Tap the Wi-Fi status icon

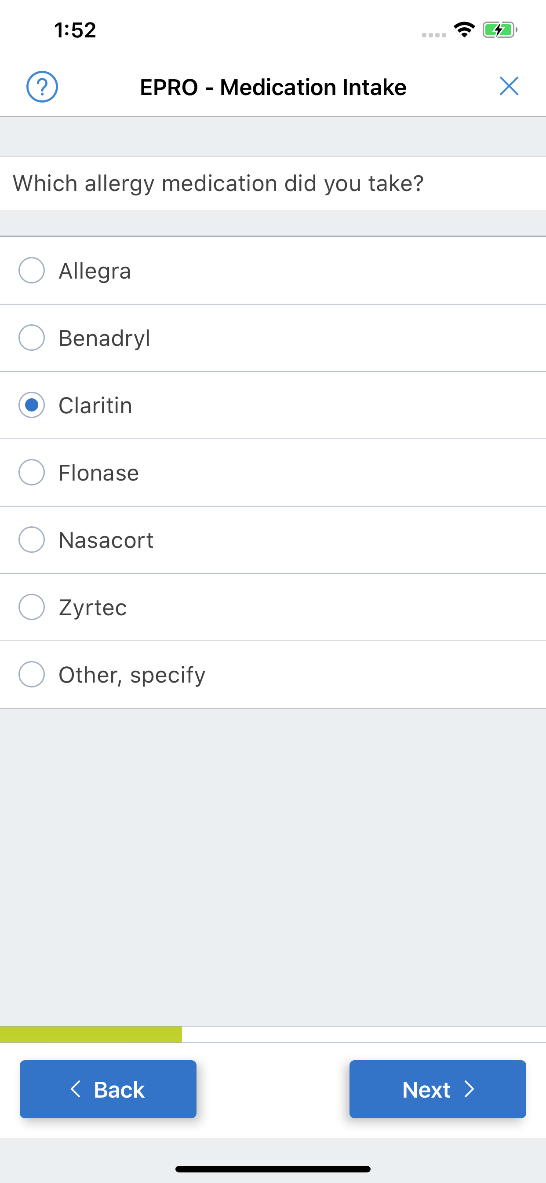[464, 30]
